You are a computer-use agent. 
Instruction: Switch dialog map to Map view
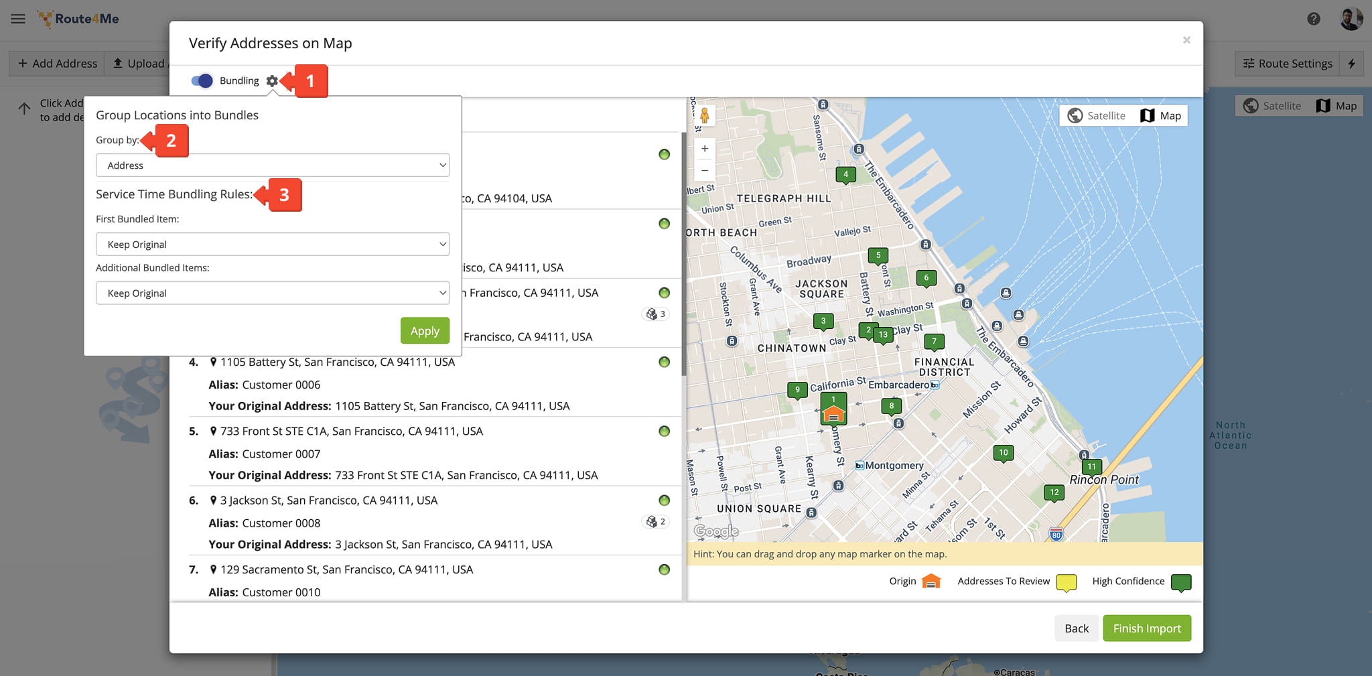(1161, 116)
